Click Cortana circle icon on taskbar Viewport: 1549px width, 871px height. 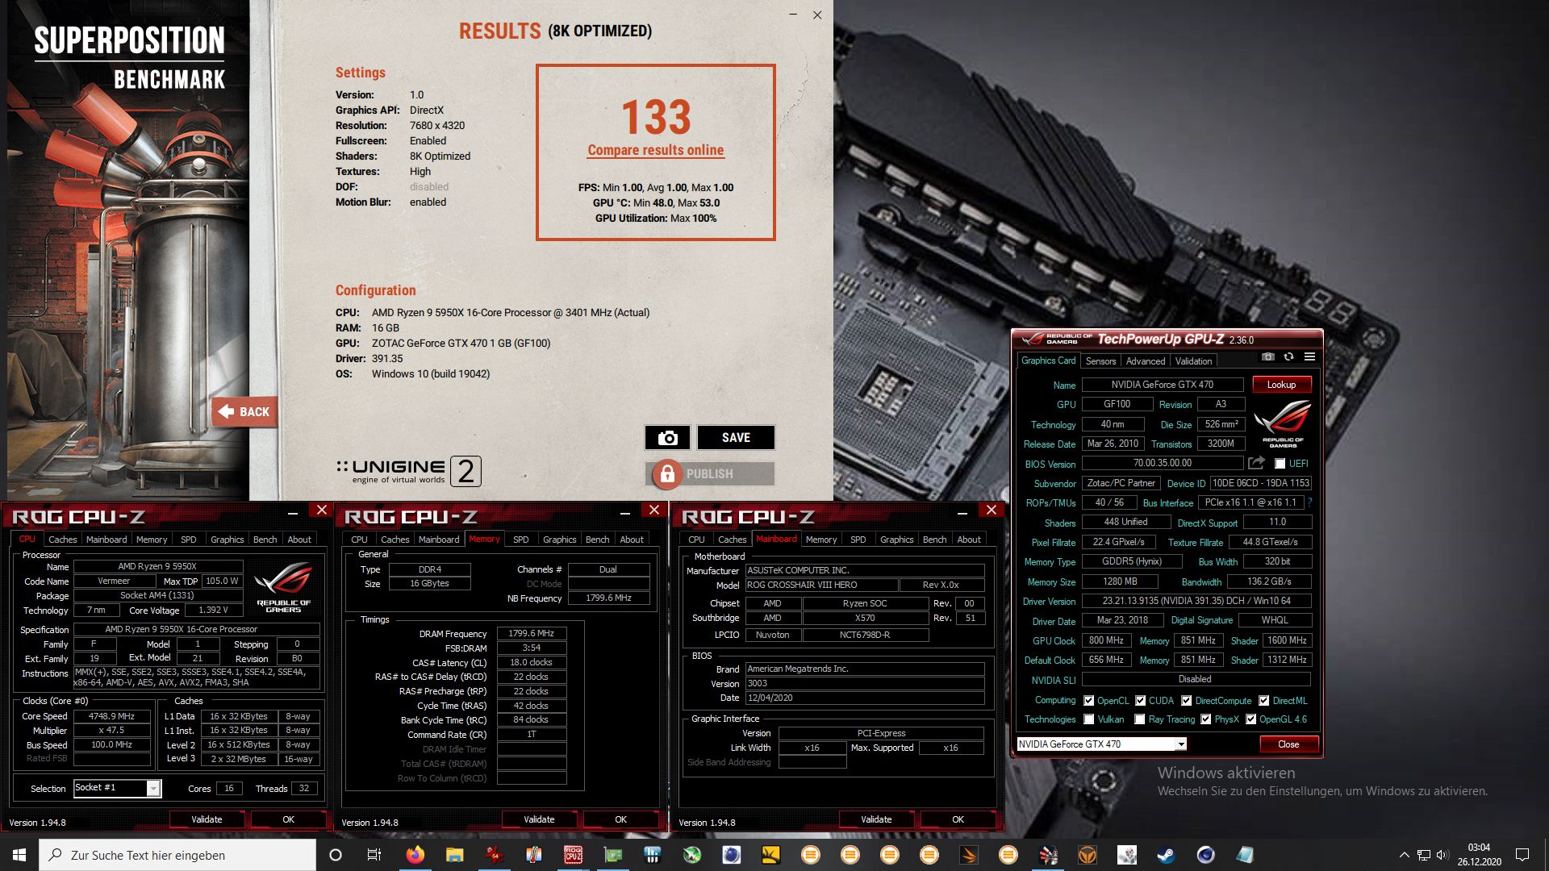(x=336, y=855)
